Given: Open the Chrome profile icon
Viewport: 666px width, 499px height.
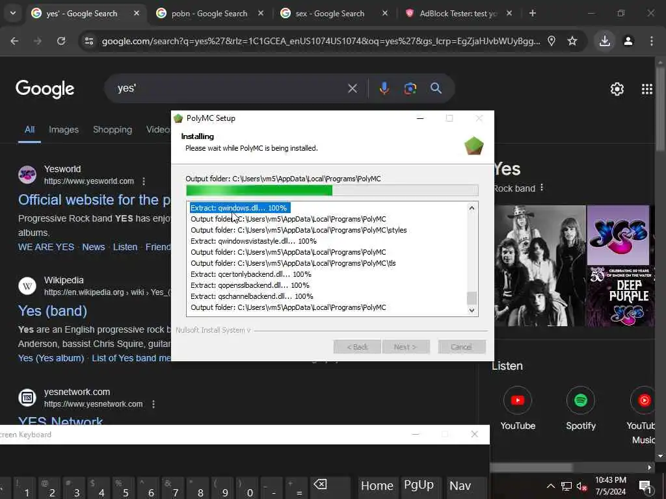Looking at the screenshot, I should point(628,41).
